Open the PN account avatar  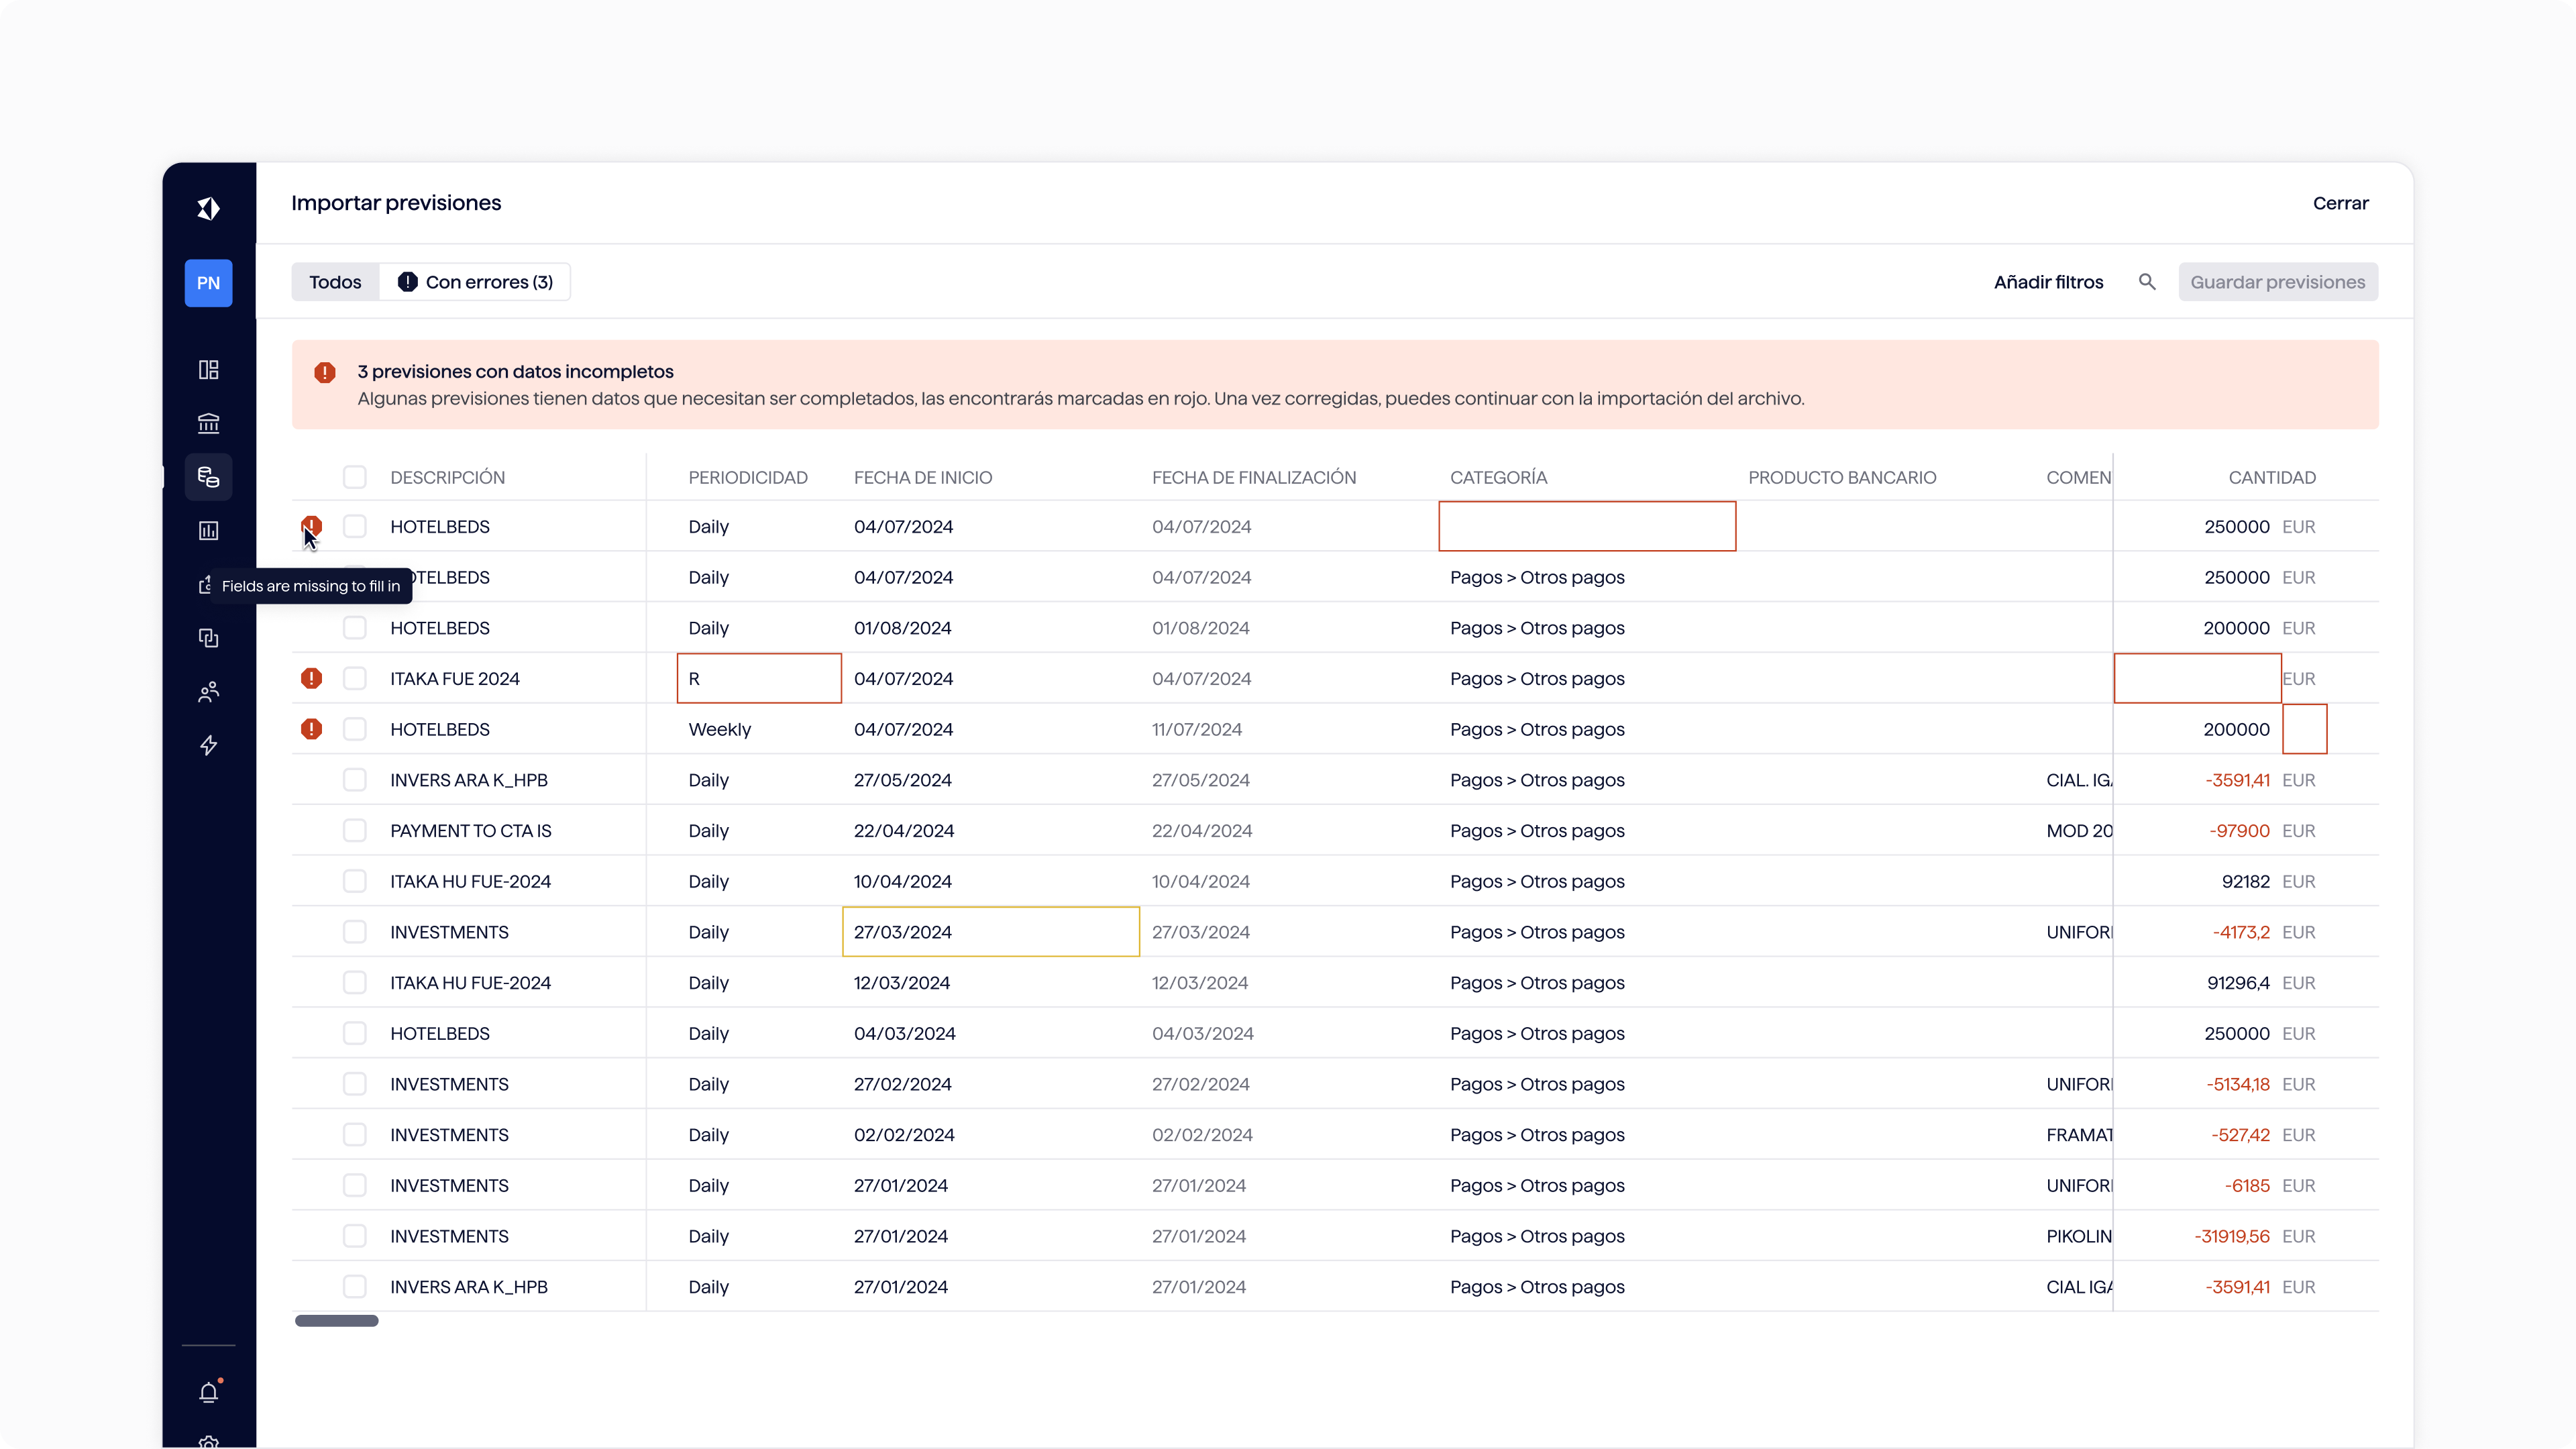(208, 283)
